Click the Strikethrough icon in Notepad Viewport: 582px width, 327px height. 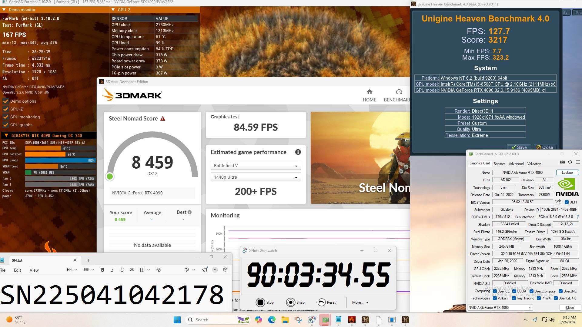[122, 270]
